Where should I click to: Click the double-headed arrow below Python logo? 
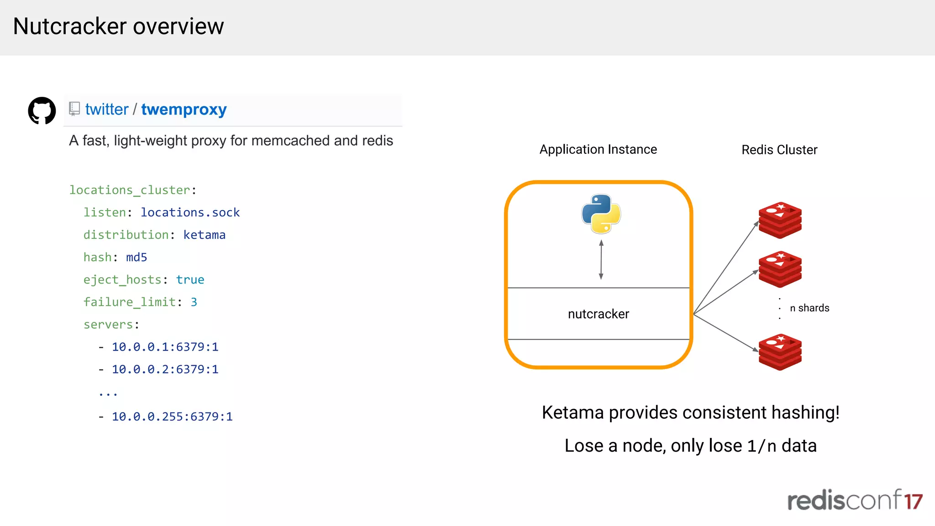(601, 260)
